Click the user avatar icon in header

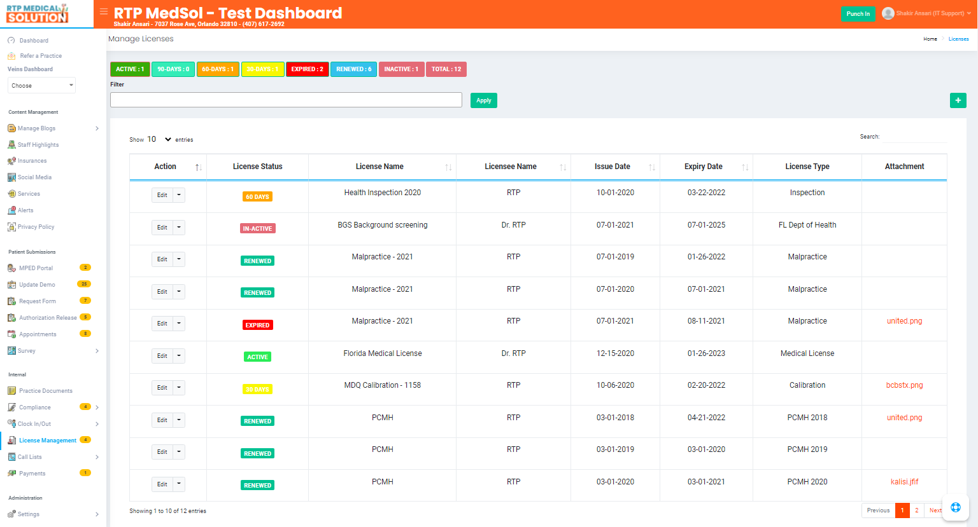888,13
